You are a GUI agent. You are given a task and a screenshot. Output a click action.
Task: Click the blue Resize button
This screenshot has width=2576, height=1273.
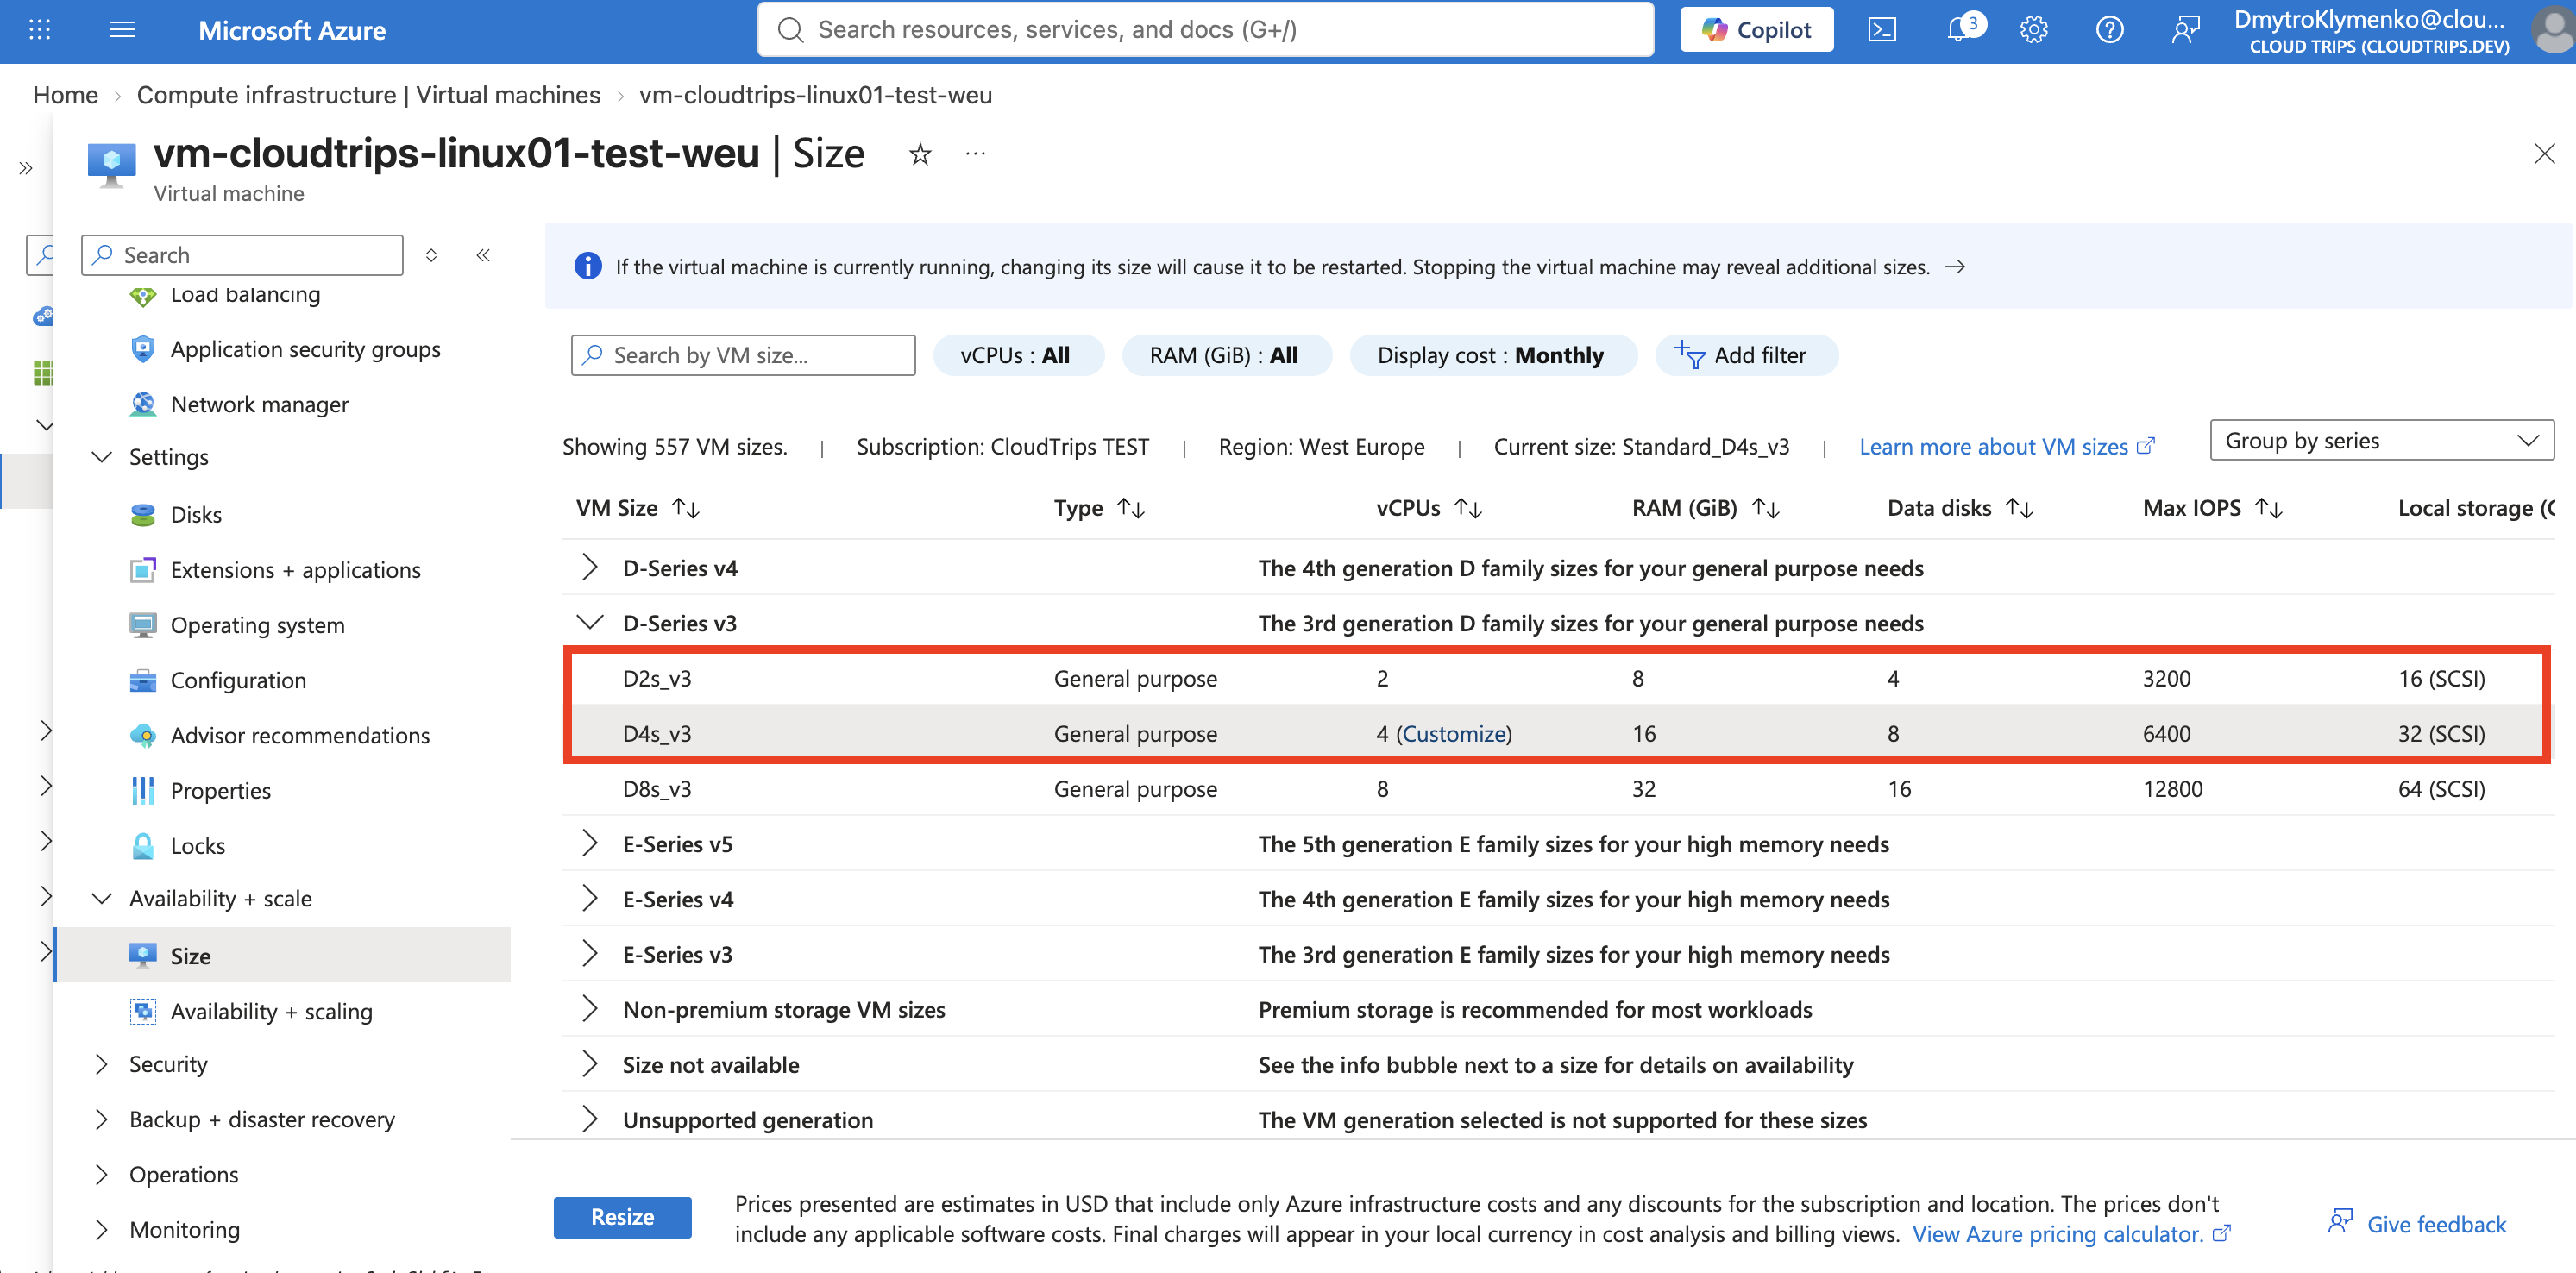click(x=622, y=1217)
